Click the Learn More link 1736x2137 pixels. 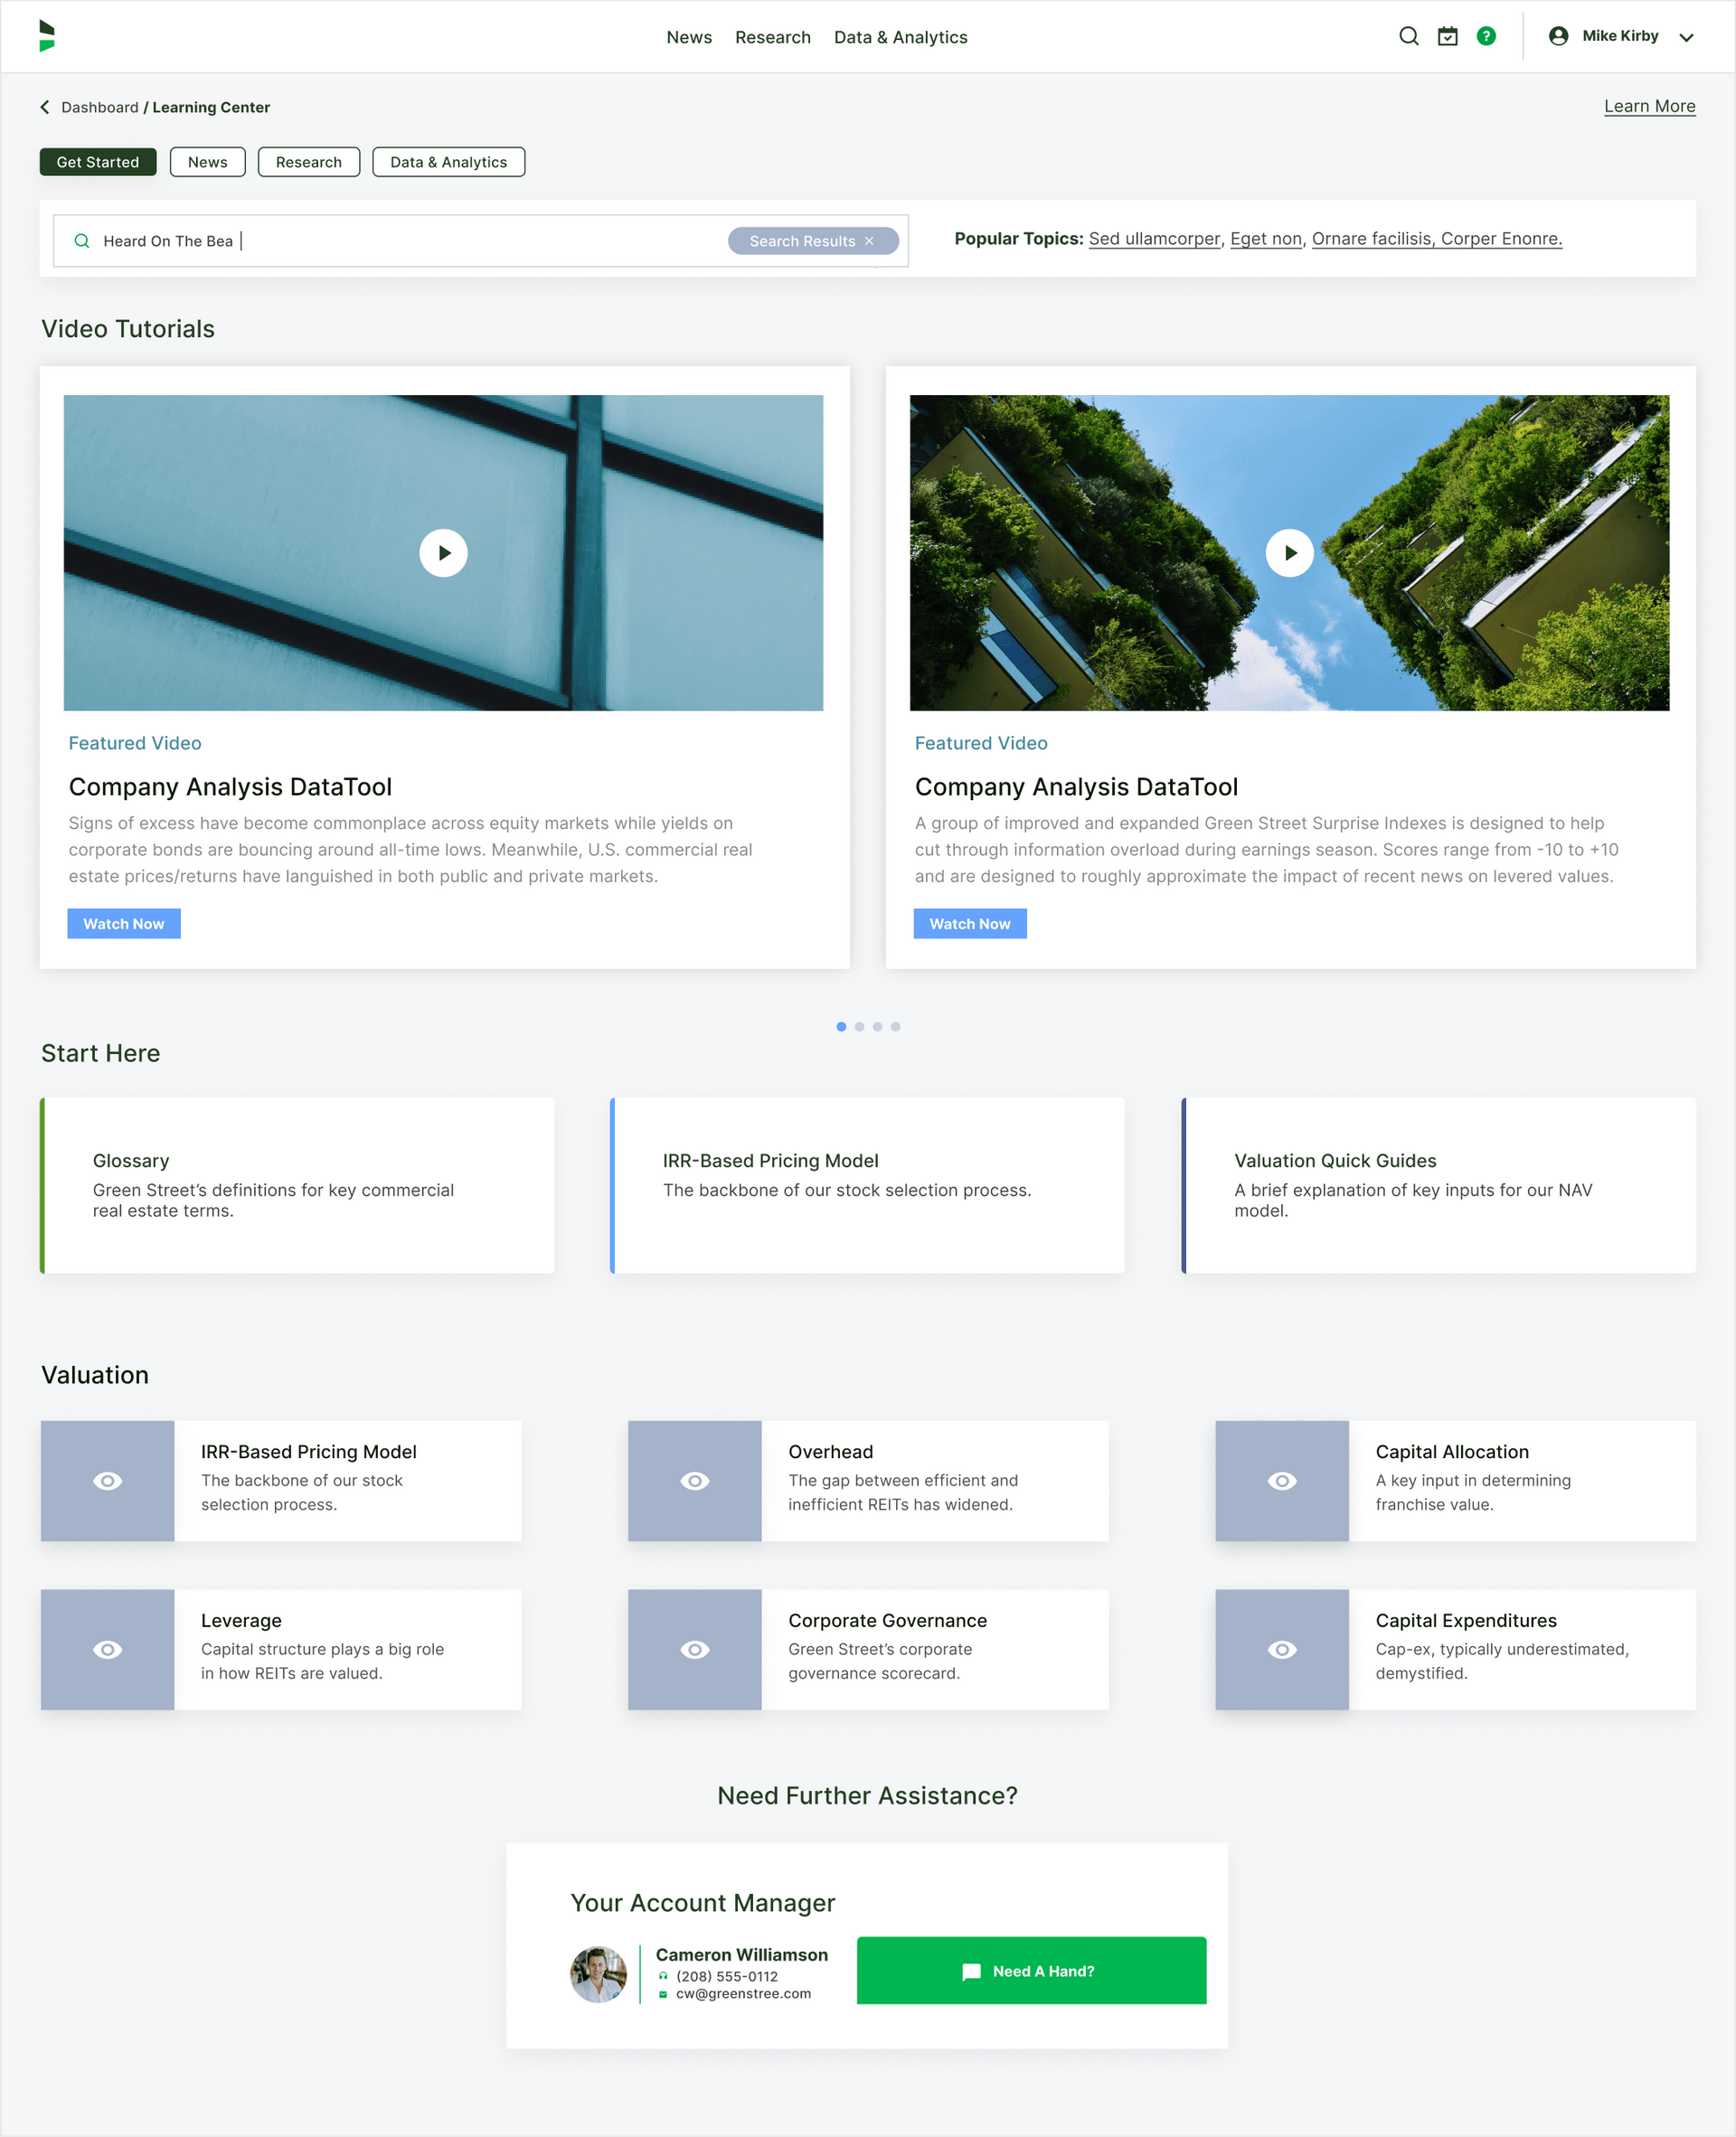pos(1649,106)
